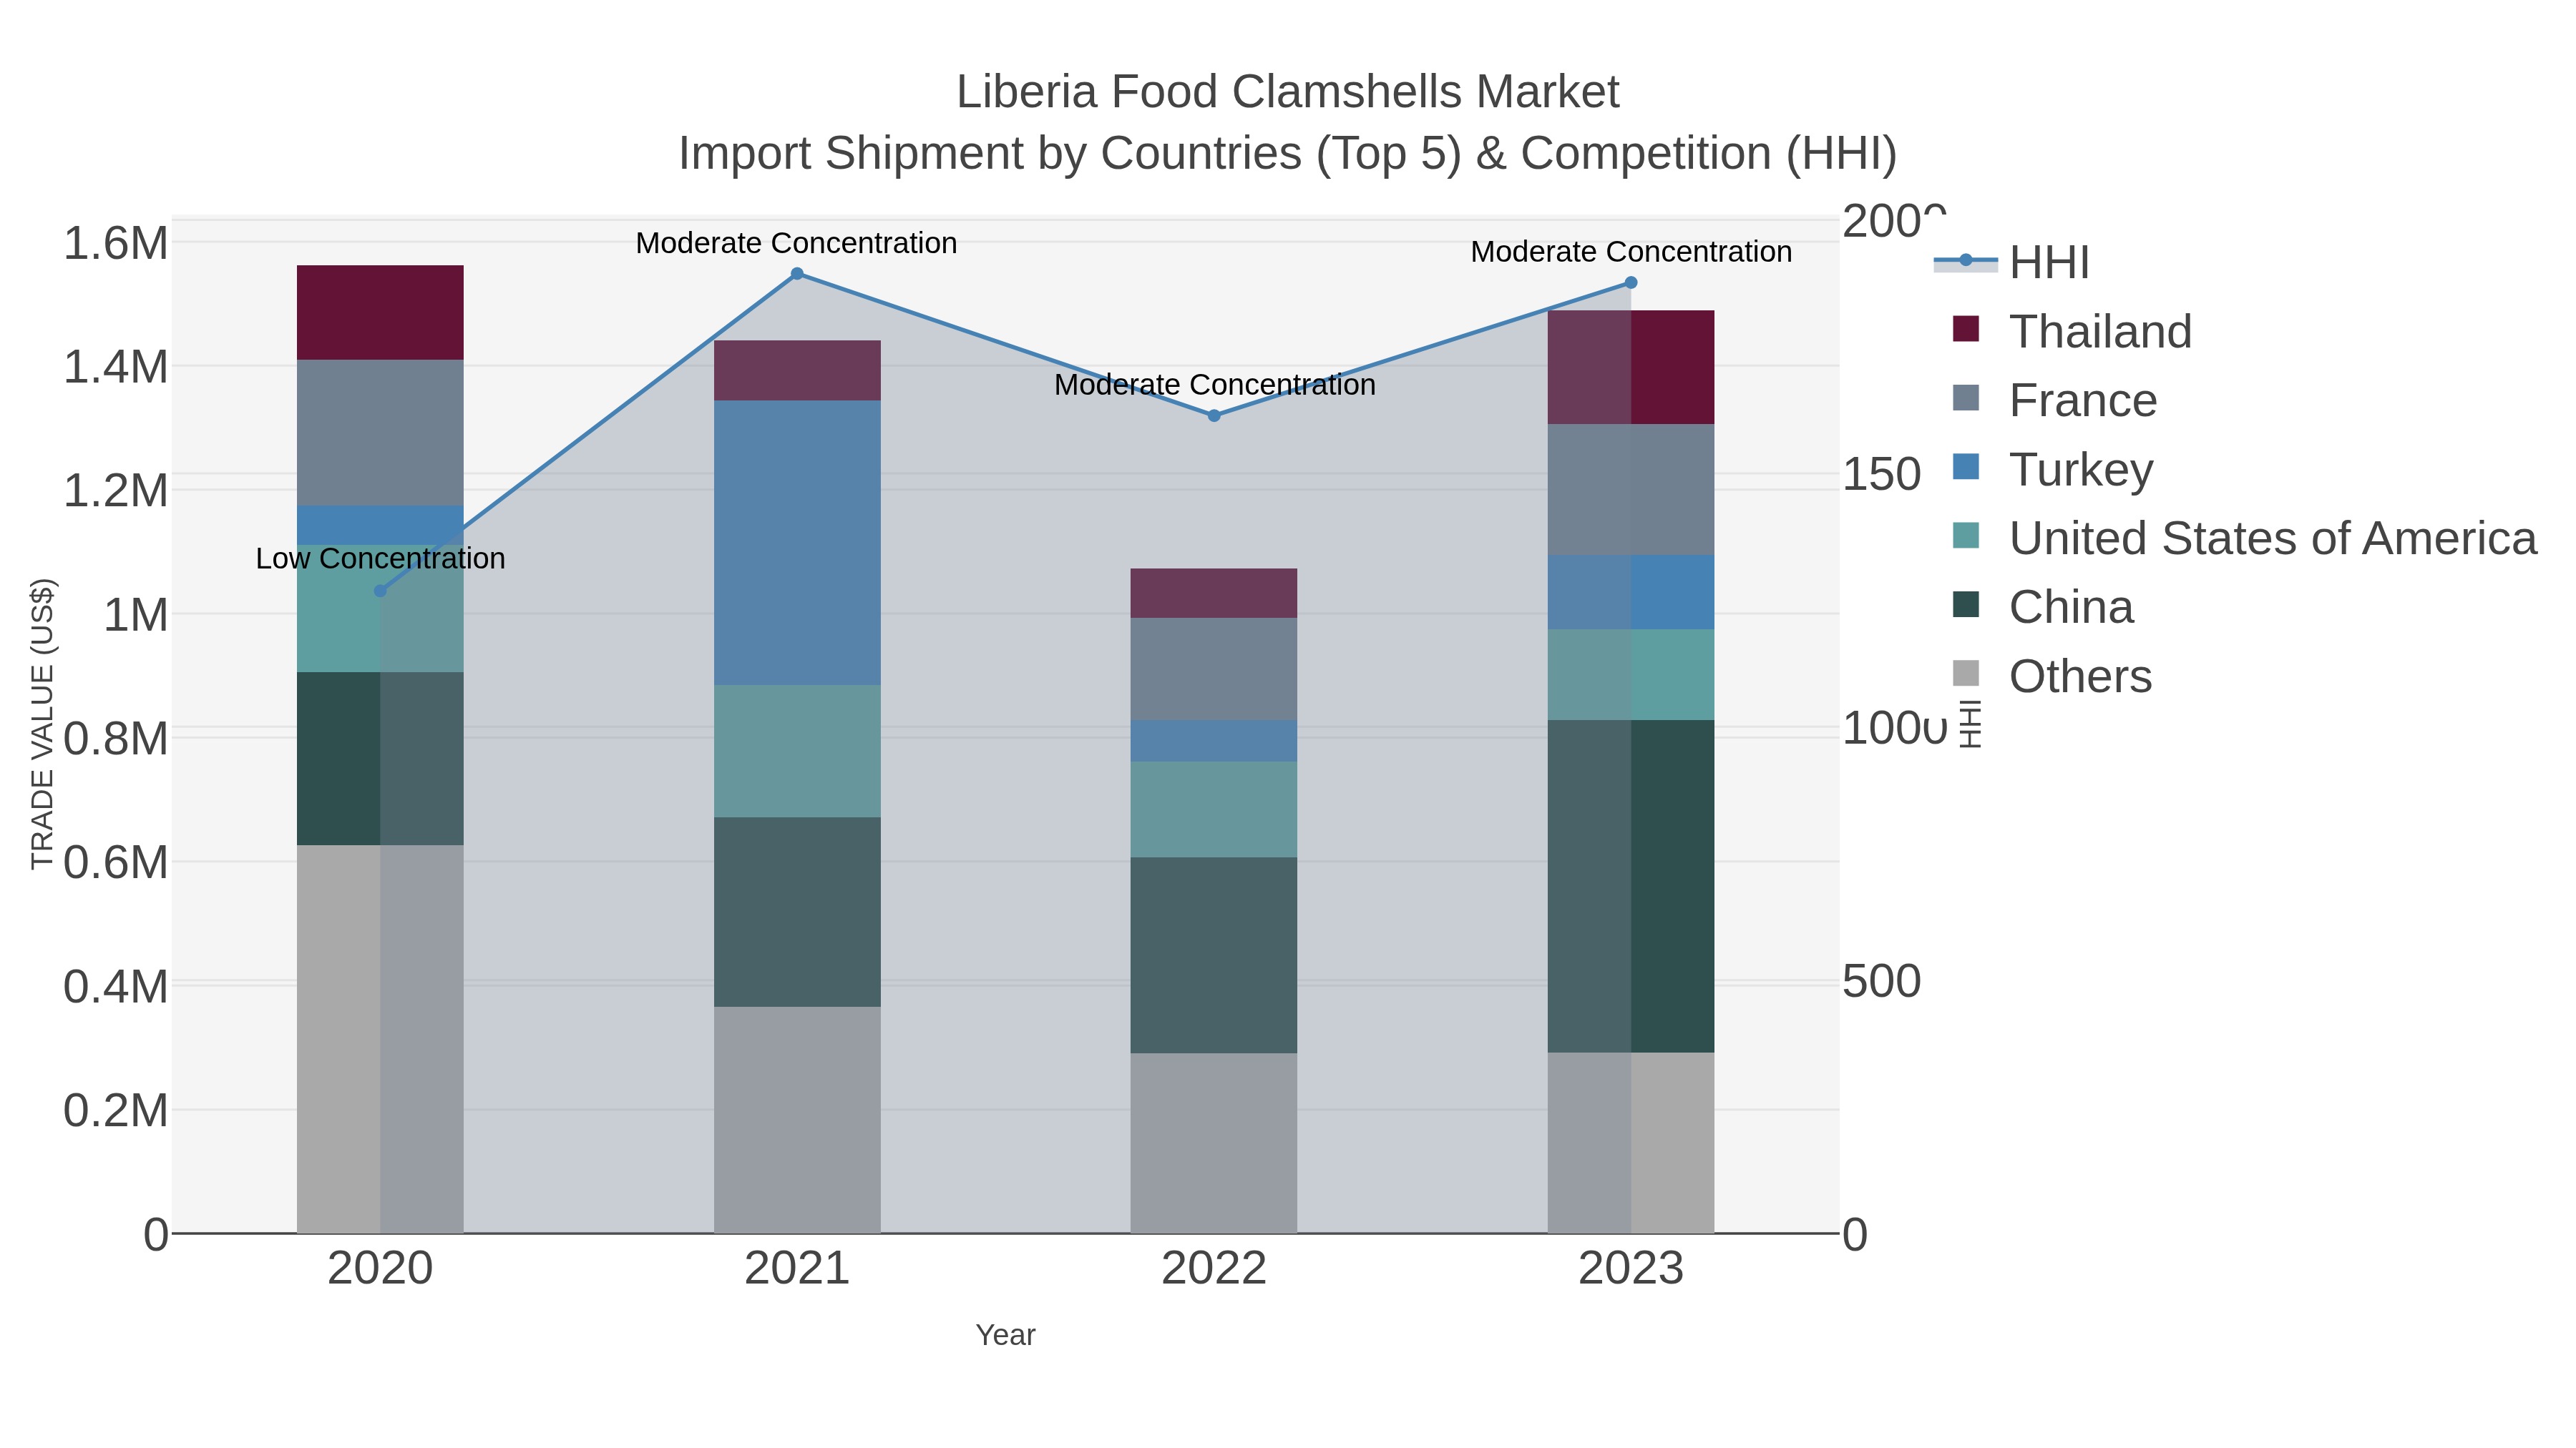Click the Year axis title
The image size is (2576, 1448).
[1006, 1335]
